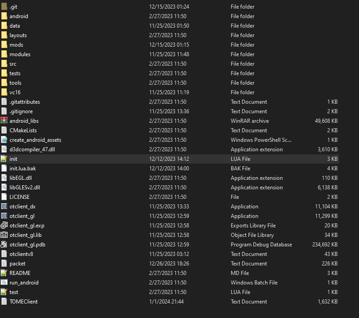This screenshot has height=318, width=359.
Task: Select the packet file name
Action: 17,264
